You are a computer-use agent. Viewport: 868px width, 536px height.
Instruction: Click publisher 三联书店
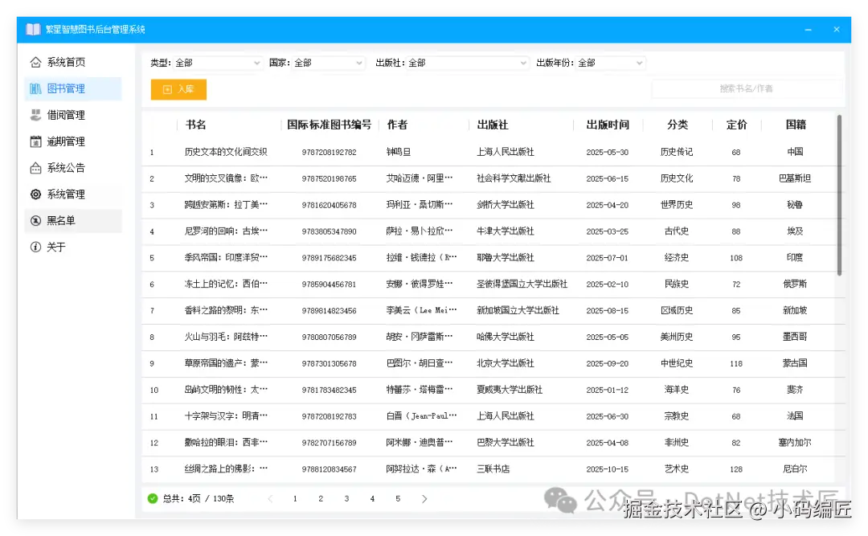(x=493, y=469)
